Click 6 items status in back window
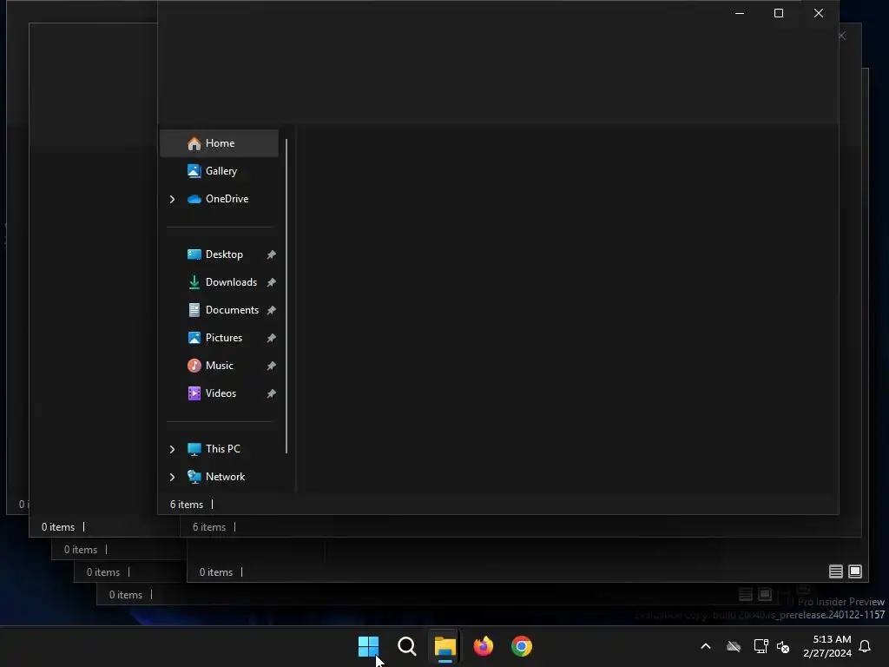 209,527
